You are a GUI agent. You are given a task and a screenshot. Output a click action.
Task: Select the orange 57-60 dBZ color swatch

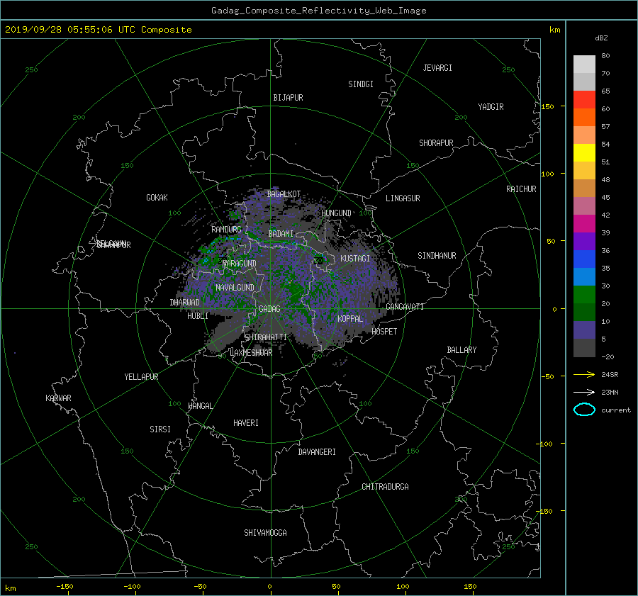(584, 118)
